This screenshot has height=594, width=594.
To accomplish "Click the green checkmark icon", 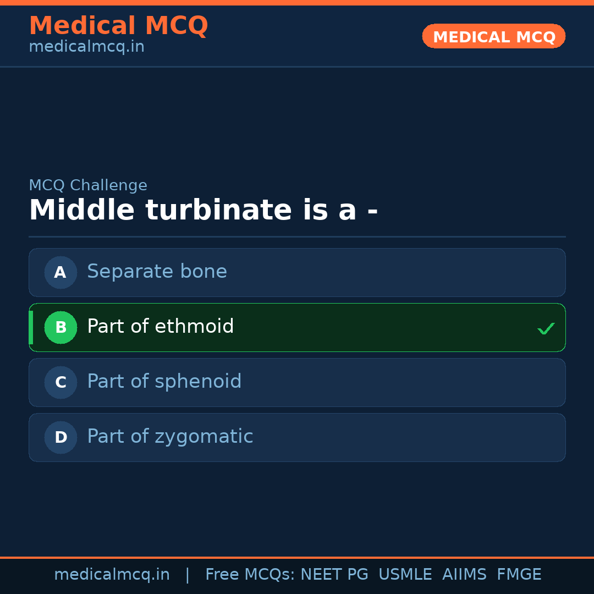I will (x=546, y=329).
